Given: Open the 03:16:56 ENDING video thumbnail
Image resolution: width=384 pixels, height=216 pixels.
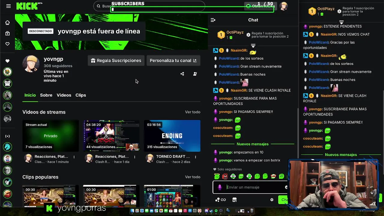Looking at the screenshot, I should [x=172, y=136].
